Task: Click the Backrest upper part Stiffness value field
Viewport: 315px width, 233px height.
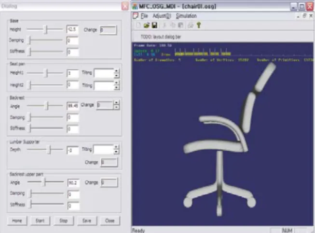Action: tap(73, 206)
